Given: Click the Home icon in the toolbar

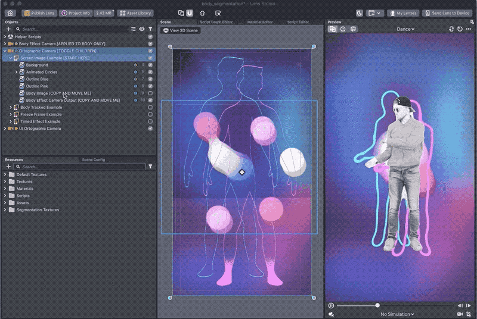Looking at the screenshot, I should click(10, 12).
